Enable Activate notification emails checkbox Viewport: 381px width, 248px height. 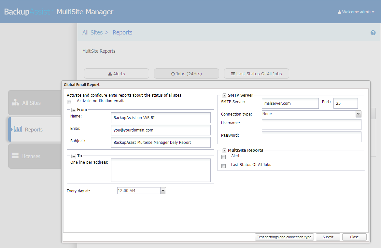tap(69, 102)
